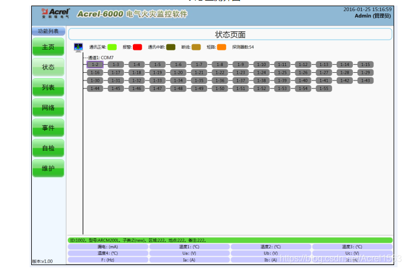Click the Ia: (A) current field
The width and height of the screenshot is (407, 269).
click(x=189, y=260)
